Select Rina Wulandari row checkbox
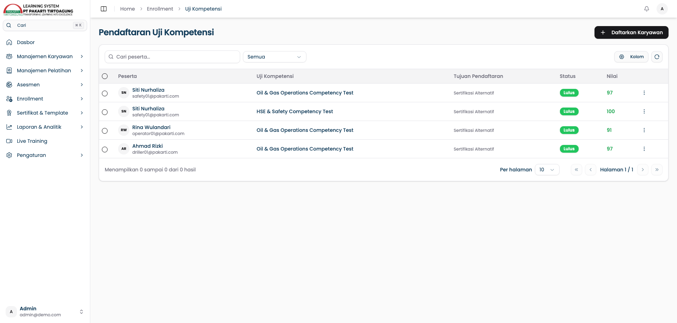 pyautogui.click(x=105, y=131)
